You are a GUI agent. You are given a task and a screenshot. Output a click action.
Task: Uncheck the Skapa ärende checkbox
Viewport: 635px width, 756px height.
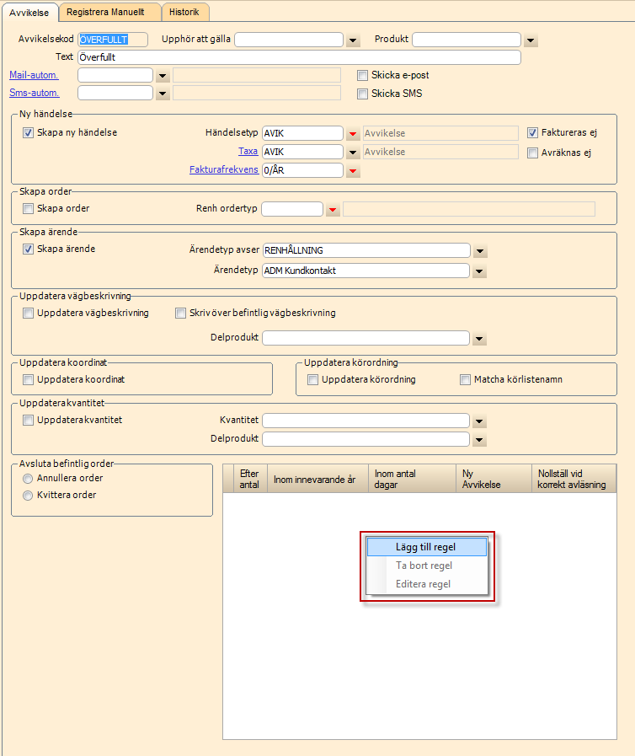click(x=28, y=249)
